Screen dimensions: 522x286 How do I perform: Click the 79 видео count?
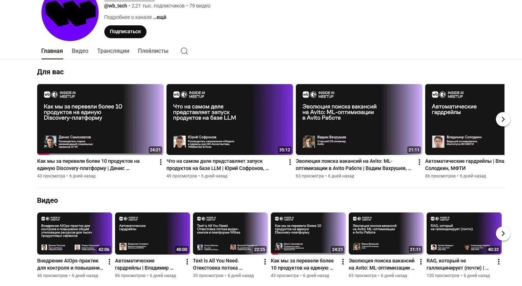pyautogui.click(x=200, y=6)
